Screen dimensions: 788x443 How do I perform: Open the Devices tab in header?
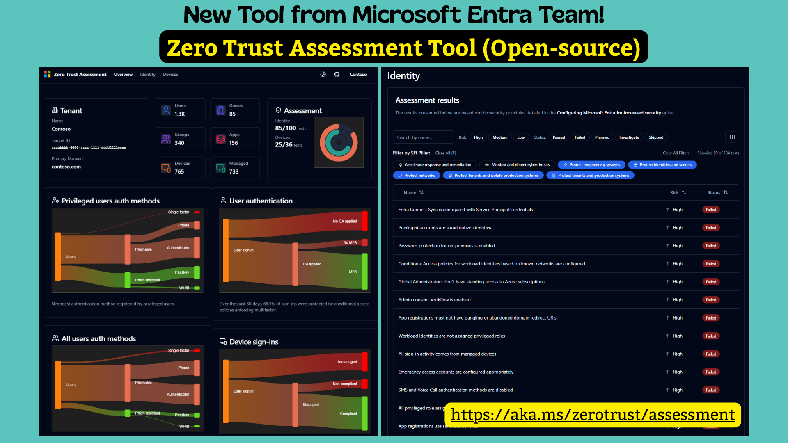pyautogui.click(x=170, y=75)
